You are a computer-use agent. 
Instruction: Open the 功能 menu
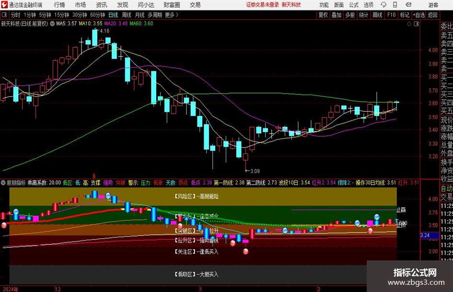pos(324,5)
